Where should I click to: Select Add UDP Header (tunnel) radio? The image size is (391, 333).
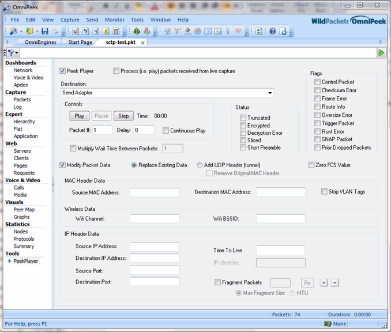[200, 165]
